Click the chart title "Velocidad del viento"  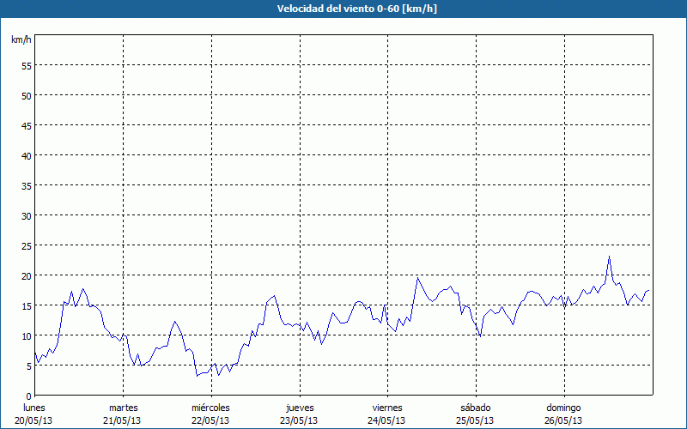(343, 9)
